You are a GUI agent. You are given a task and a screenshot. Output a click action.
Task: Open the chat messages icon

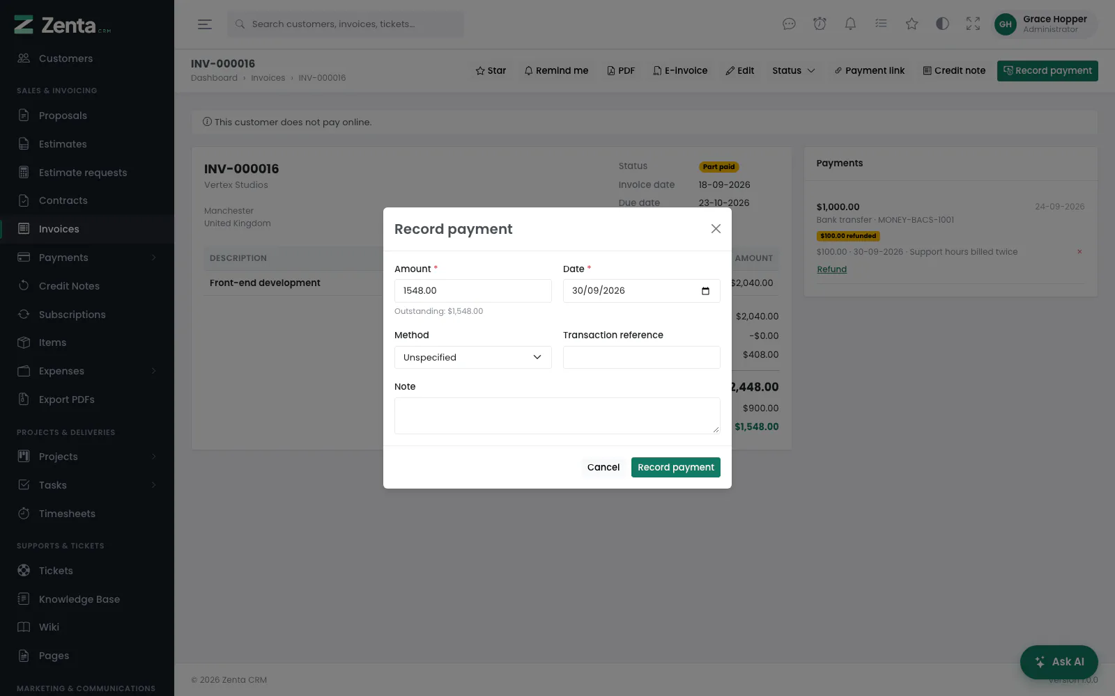coord(789,24)
